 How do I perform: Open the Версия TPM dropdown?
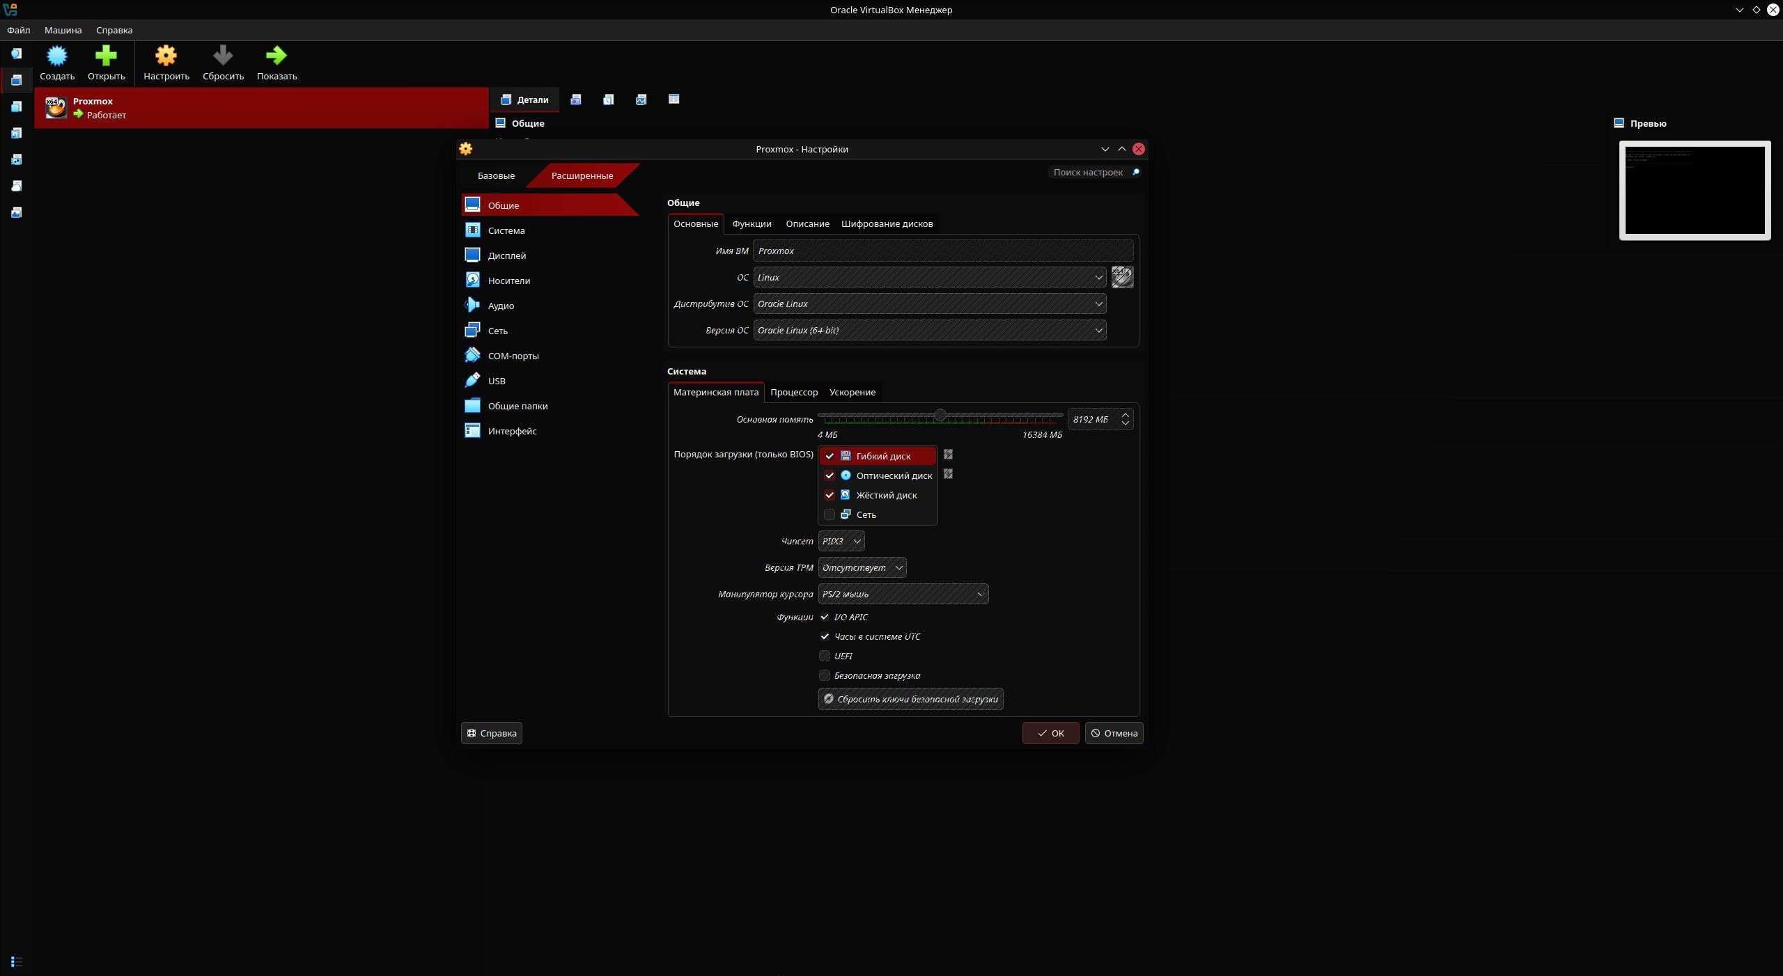point(862,567)
